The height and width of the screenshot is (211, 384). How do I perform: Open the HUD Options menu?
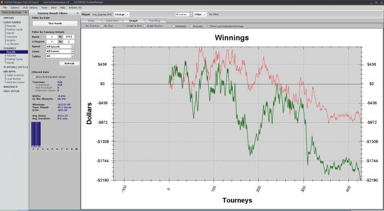pyautogui.click(x=30, y=8)
